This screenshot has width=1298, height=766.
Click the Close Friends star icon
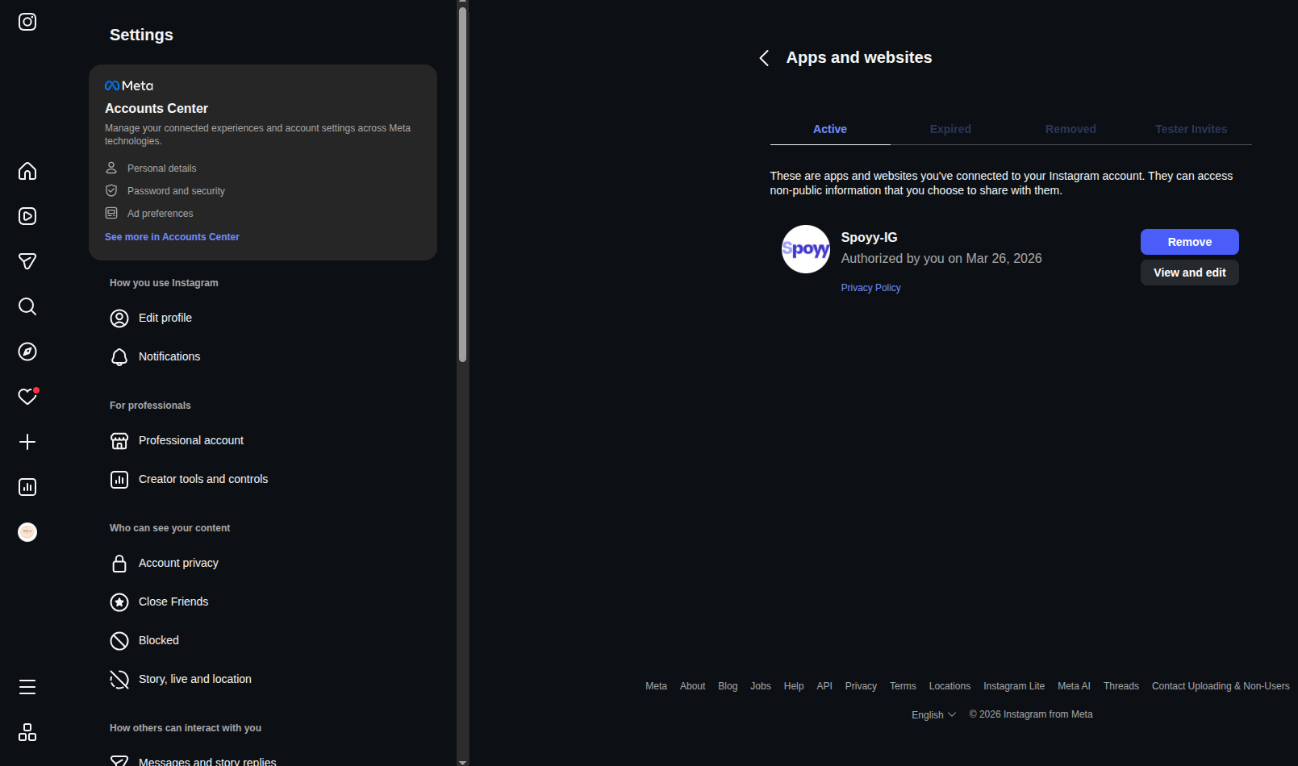click(119, 602)
